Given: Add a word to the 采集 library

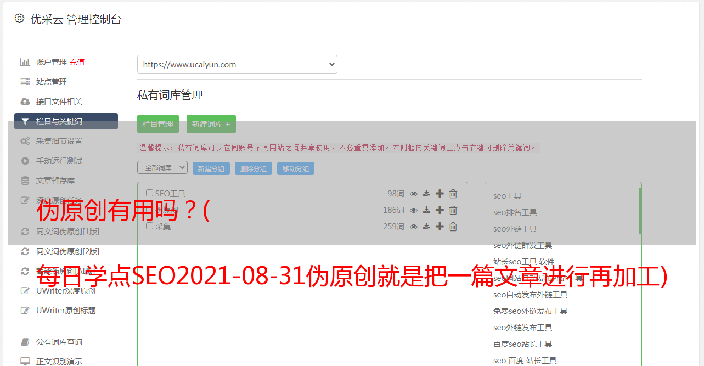Looking at the screenshot, I should [440, 227].
